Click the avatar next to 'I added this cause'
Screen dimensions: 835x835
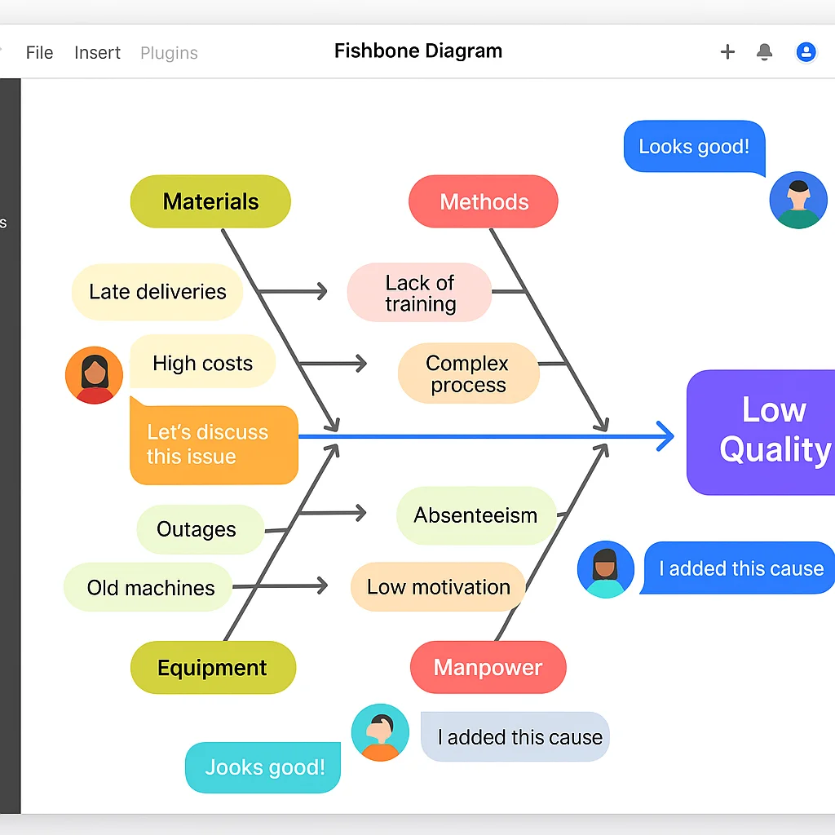pyautogui.click(x=605, y=568)
